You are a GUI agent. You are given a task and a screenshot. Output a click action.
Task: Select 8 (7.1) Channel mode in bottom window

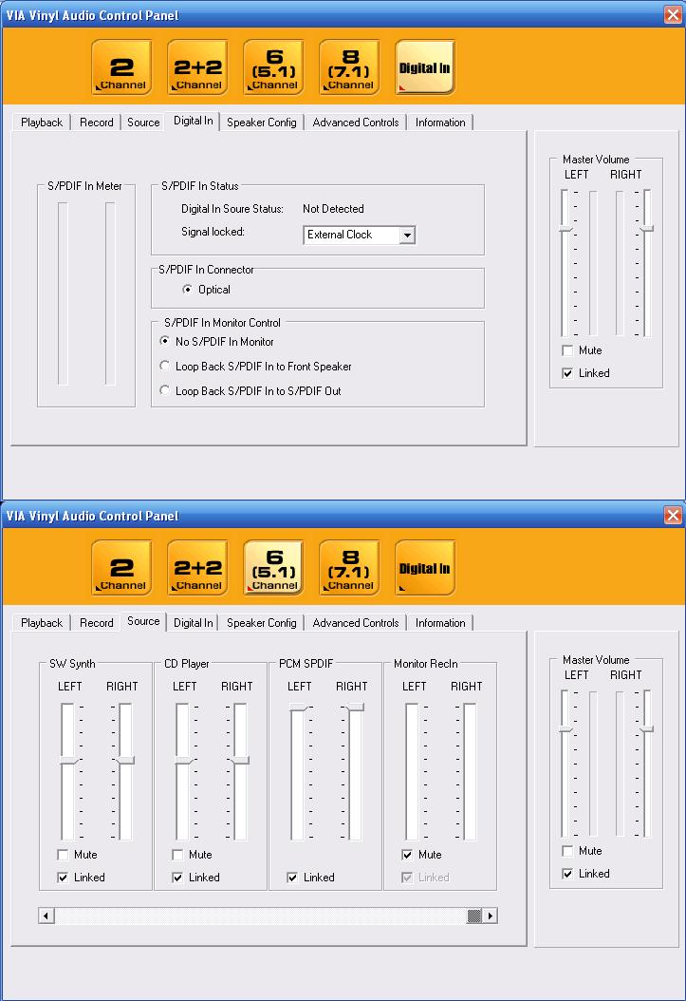pos(349,568)
